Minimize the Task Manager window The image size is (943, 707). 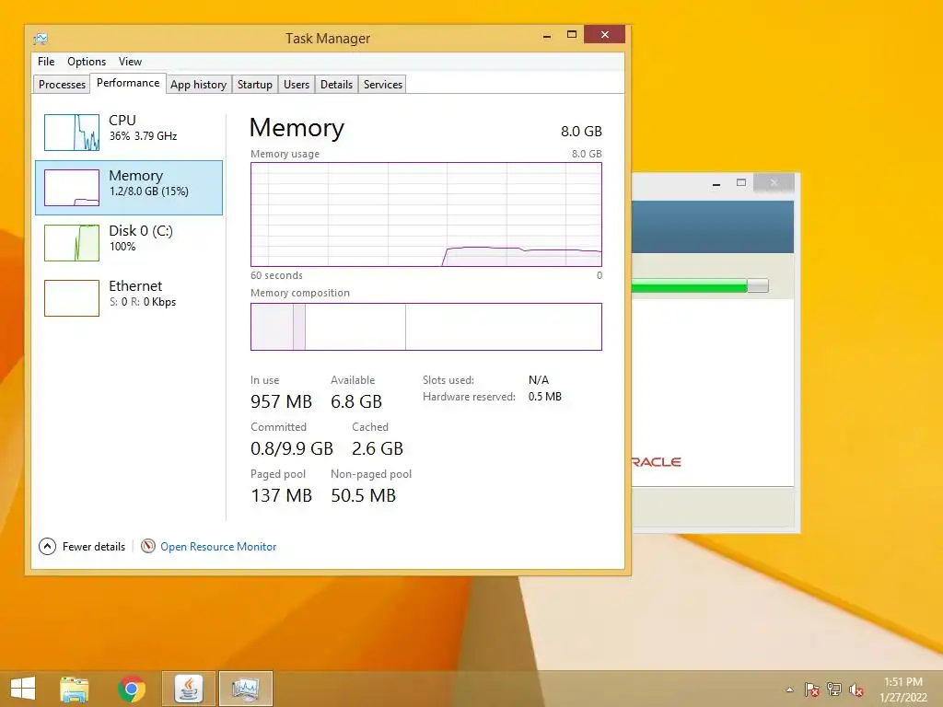tap(547, 36)
